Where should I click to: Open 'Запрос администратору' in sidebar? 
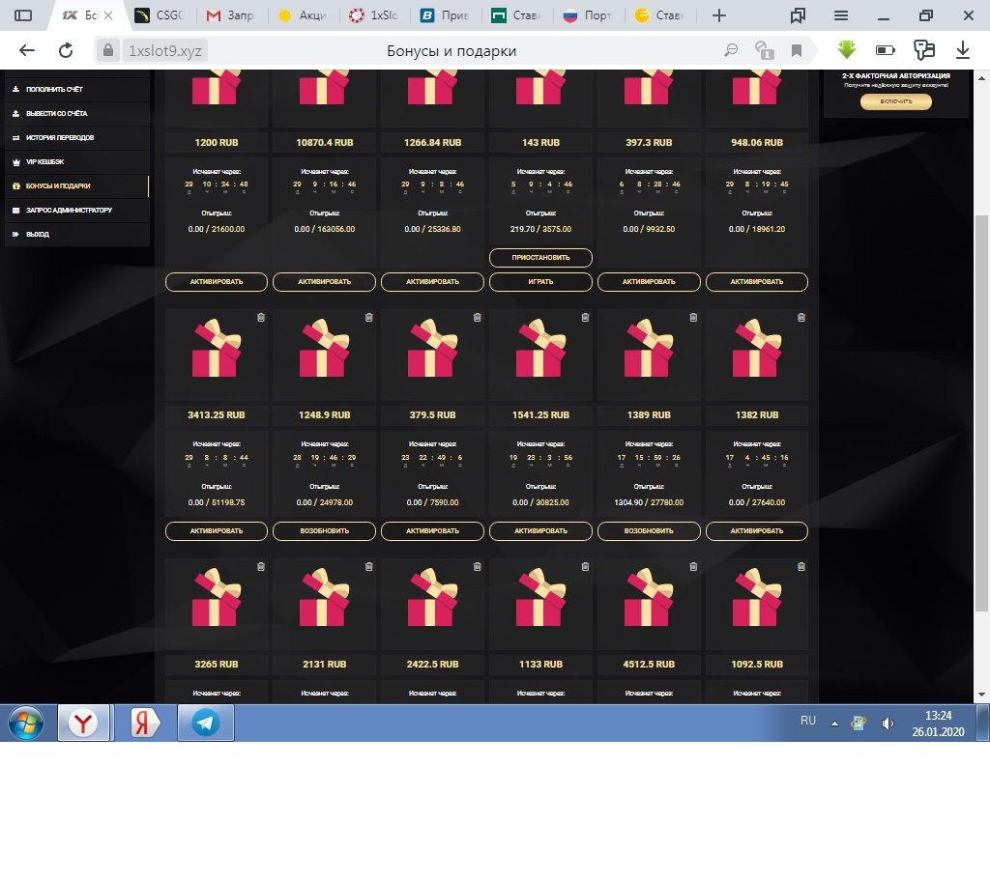[77, 210]
